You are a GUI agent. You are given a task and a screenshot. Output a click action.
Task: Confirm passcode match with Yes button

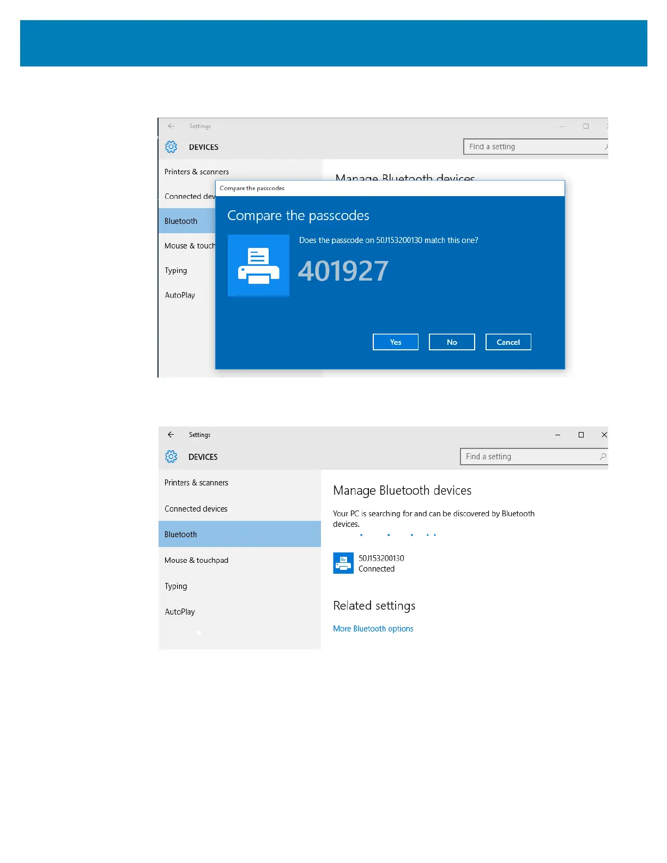click(396, 342)
